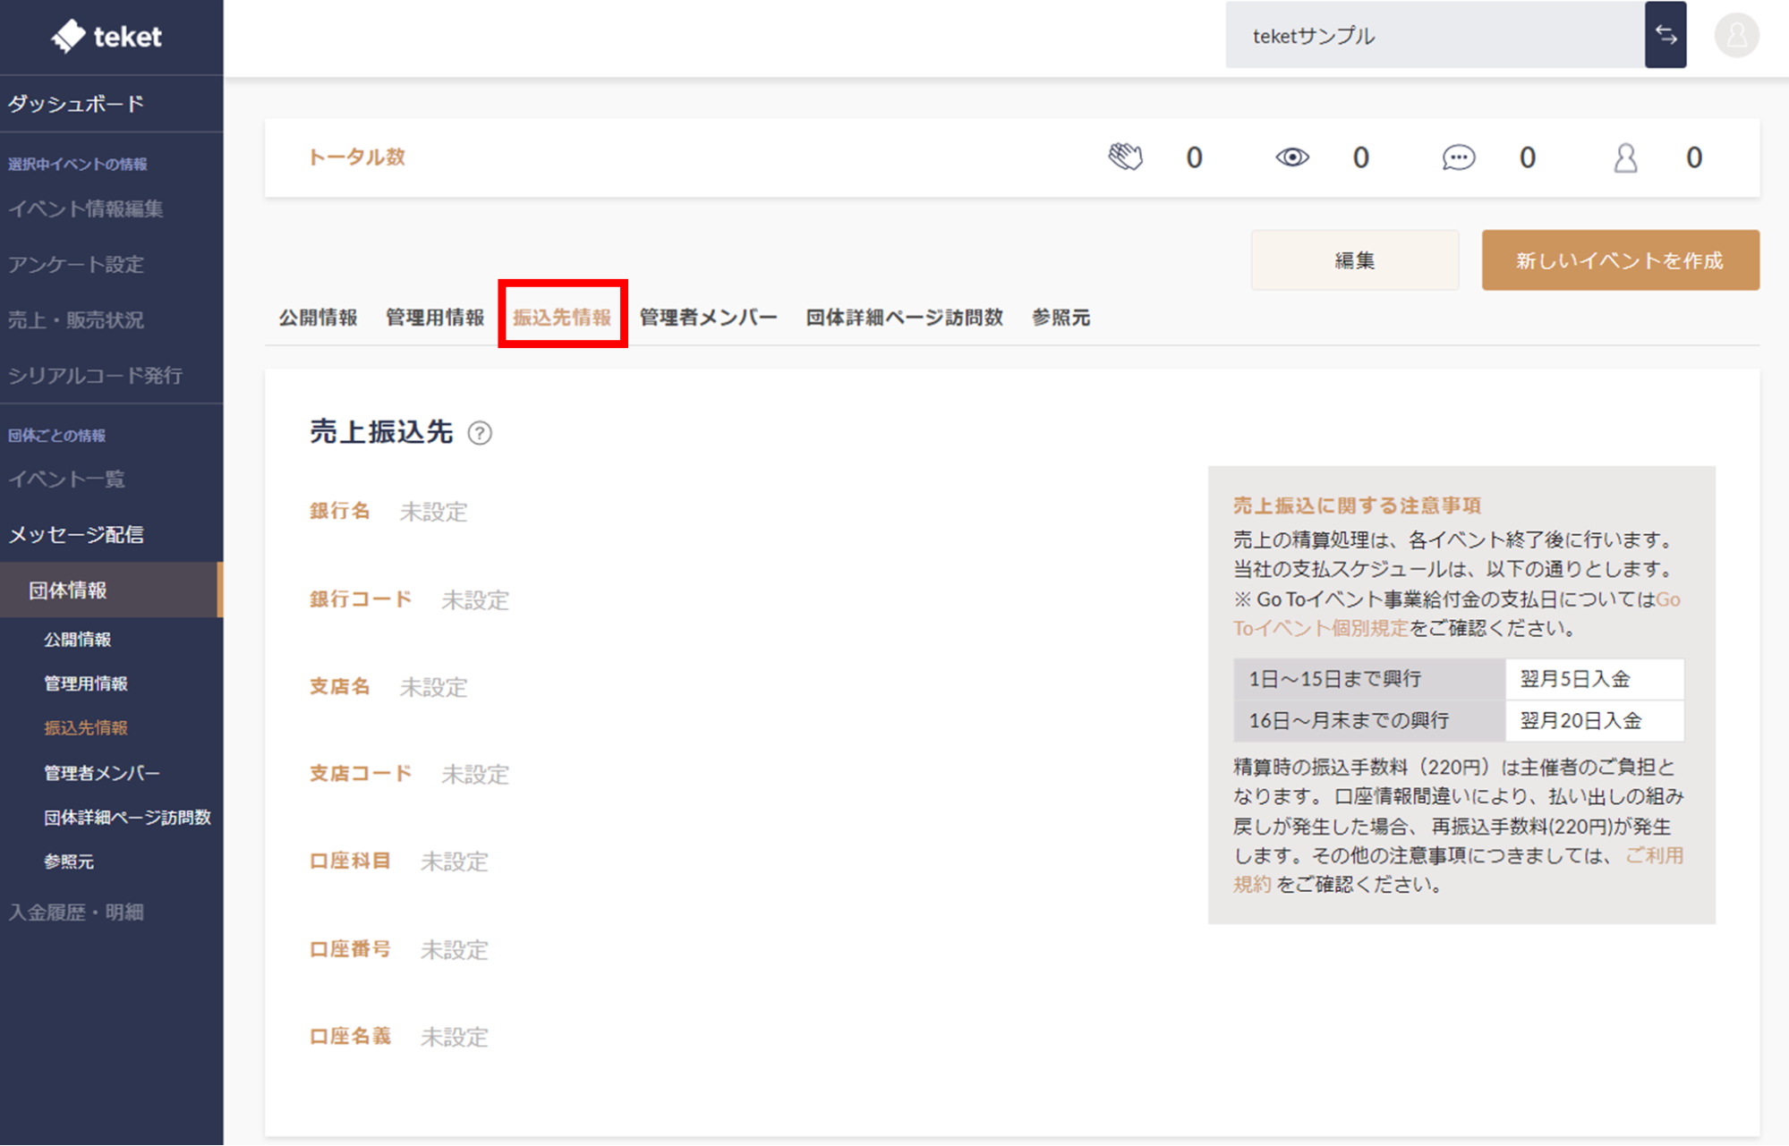Open シリアルコード発行 in sidebar

[x=96, y=376]
